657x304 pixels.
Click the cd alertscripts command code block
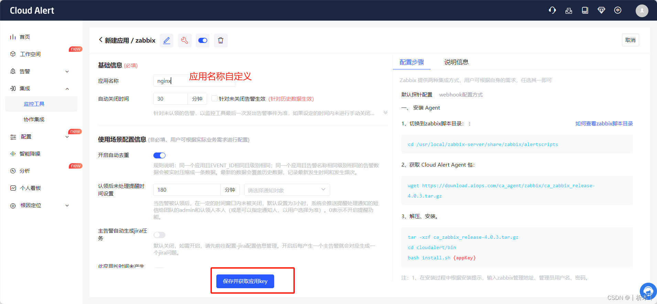tap(517, 144)
